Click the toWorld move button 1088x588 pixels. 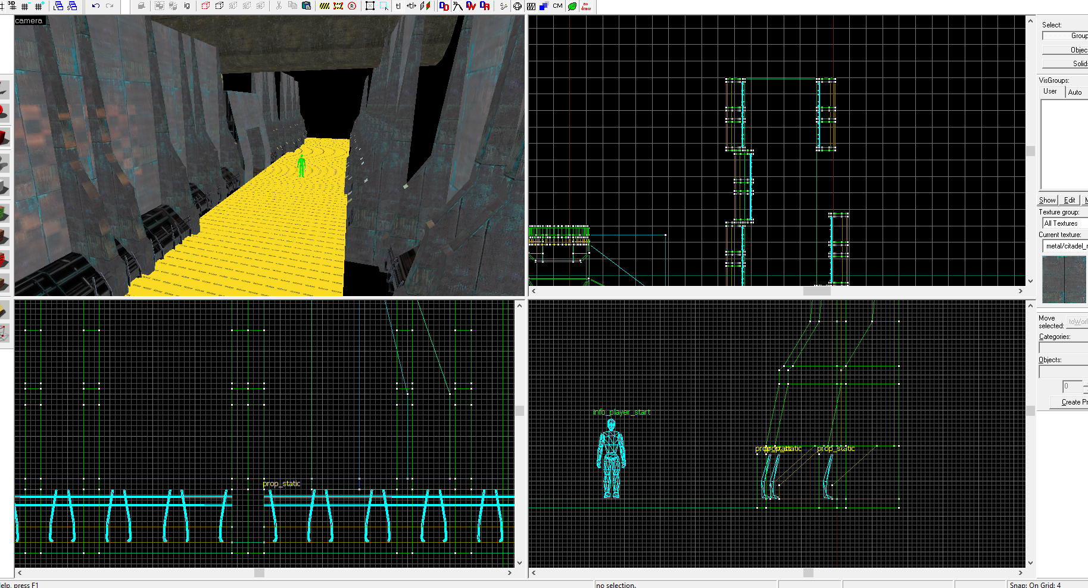point(1077,322)
